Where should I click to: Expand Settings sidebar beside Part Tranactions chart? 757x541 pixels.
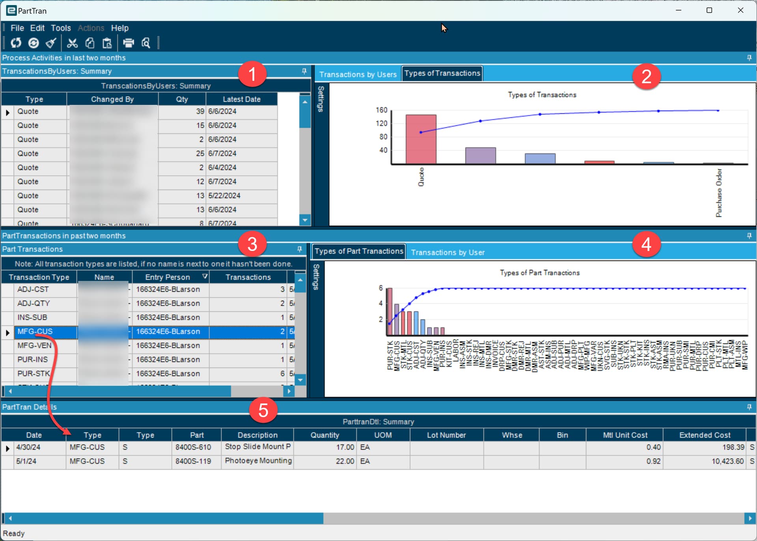click(316, 277)
